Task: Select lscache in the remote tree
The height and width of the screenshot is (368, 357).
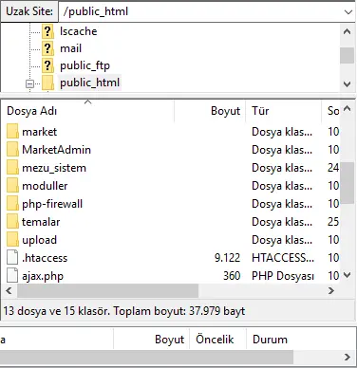Action: 79,31
